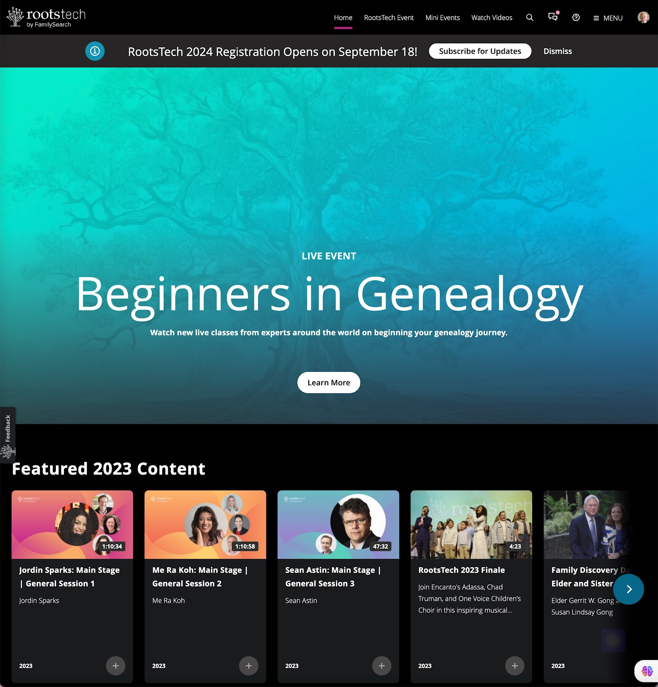Expand the hamburger MENU
The width and height of the screenshot is (658, 687).
[608, 18]
